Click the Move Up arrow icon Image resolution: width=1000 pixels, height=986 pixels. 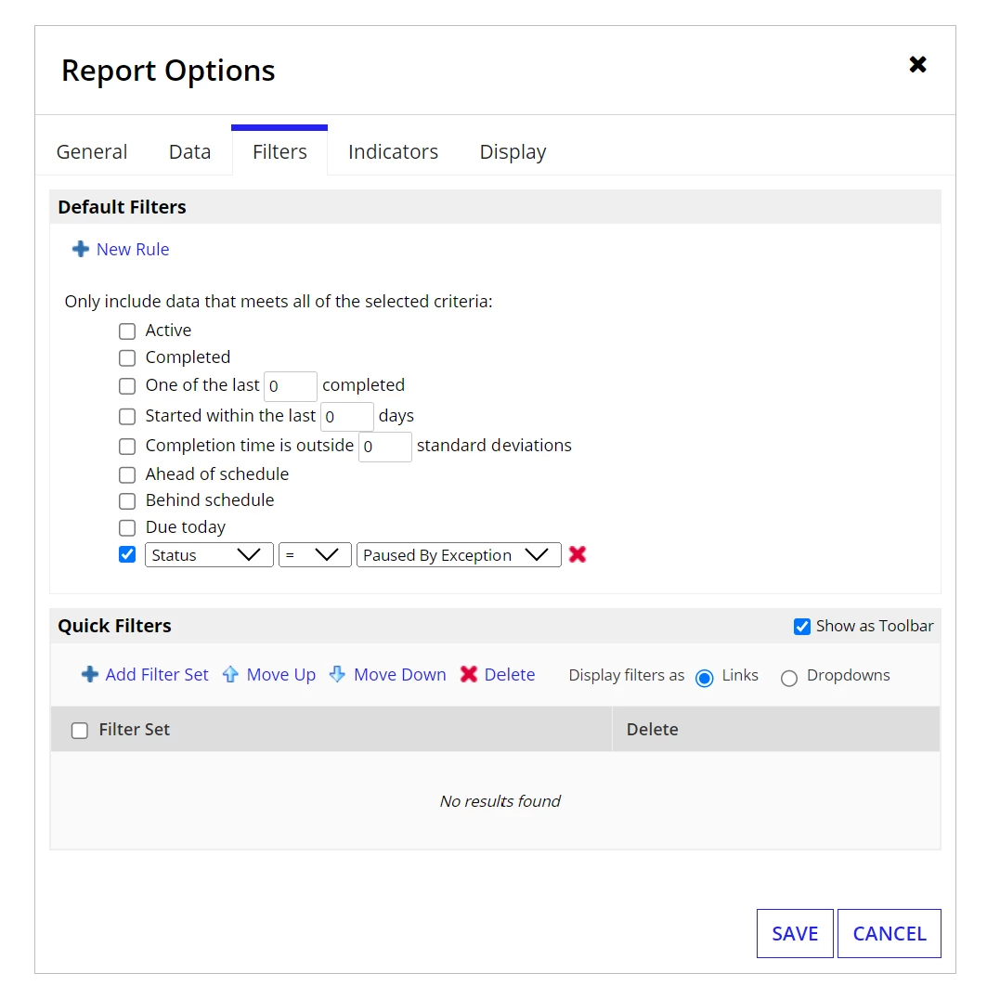click(230, 674)
